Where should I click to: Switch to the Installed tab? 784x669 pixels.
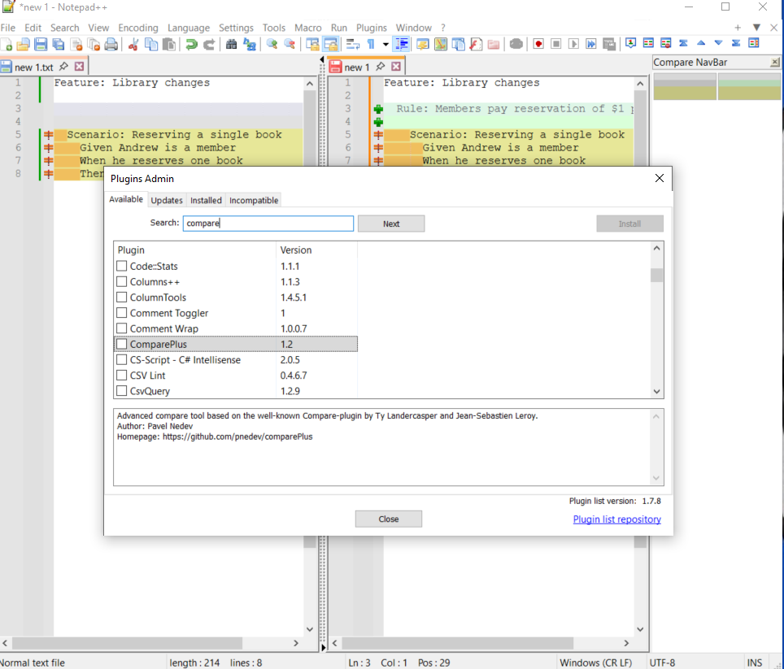click(206, 200)
